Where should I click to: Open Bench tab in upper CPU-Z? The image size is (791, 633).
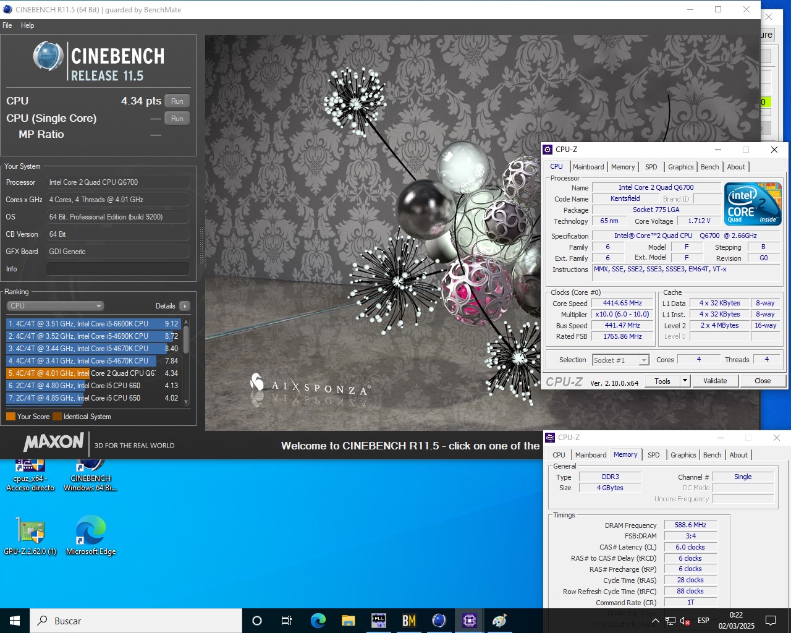(710, 167)
